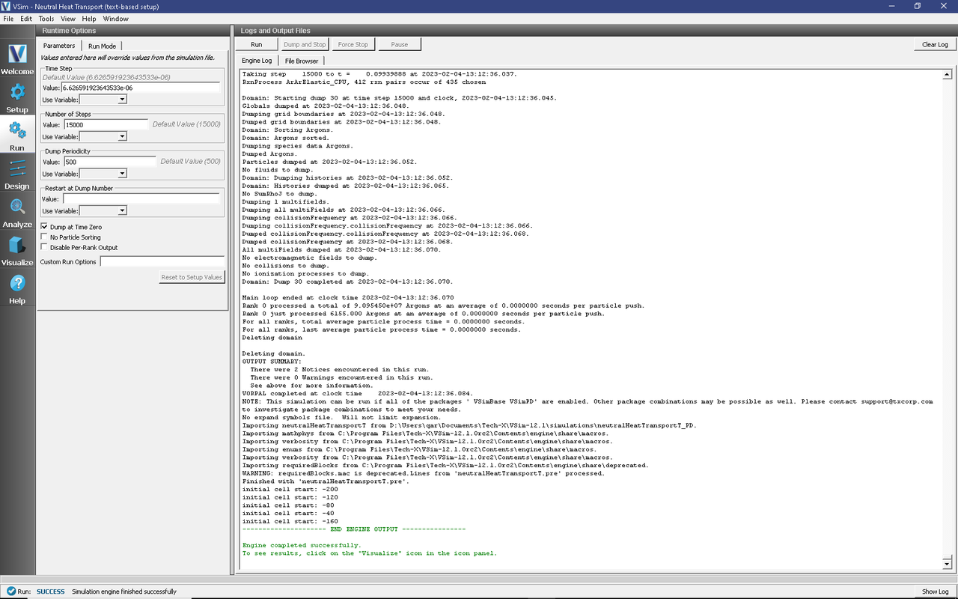This screenshot has height=599, width=958.
Task: Click the 'Simulation engine finished successfully' status text
Action: click(124, 592)
